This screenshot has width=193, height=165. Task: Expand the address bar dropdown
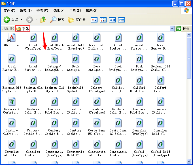coord(172,29)
